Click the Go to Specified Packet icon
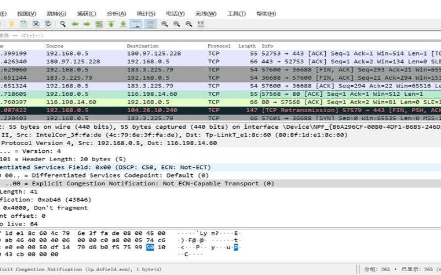This screenshot has height=275, width=441. click(99, 24)
